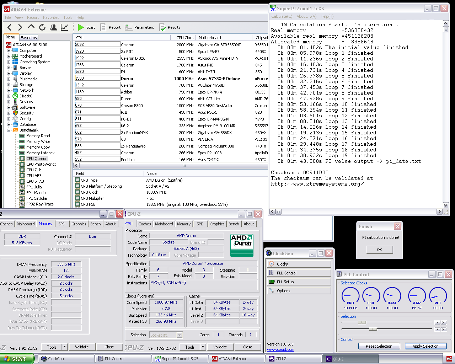Switch to the Favorites tab
This screenshot has height=364, width=455.
point(28,38)
